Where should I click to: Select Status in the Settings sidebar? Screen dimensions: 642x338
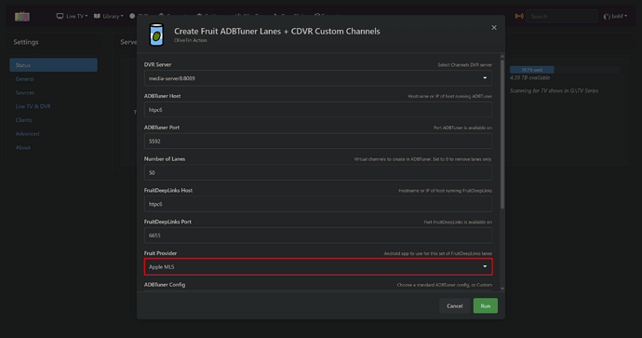pyautogui.click(x=53, y=65)
